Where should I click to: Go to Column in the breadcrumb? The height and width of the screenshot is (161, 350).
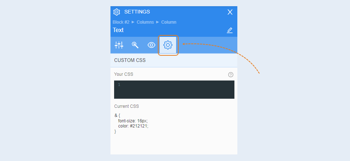coord(169,22)
